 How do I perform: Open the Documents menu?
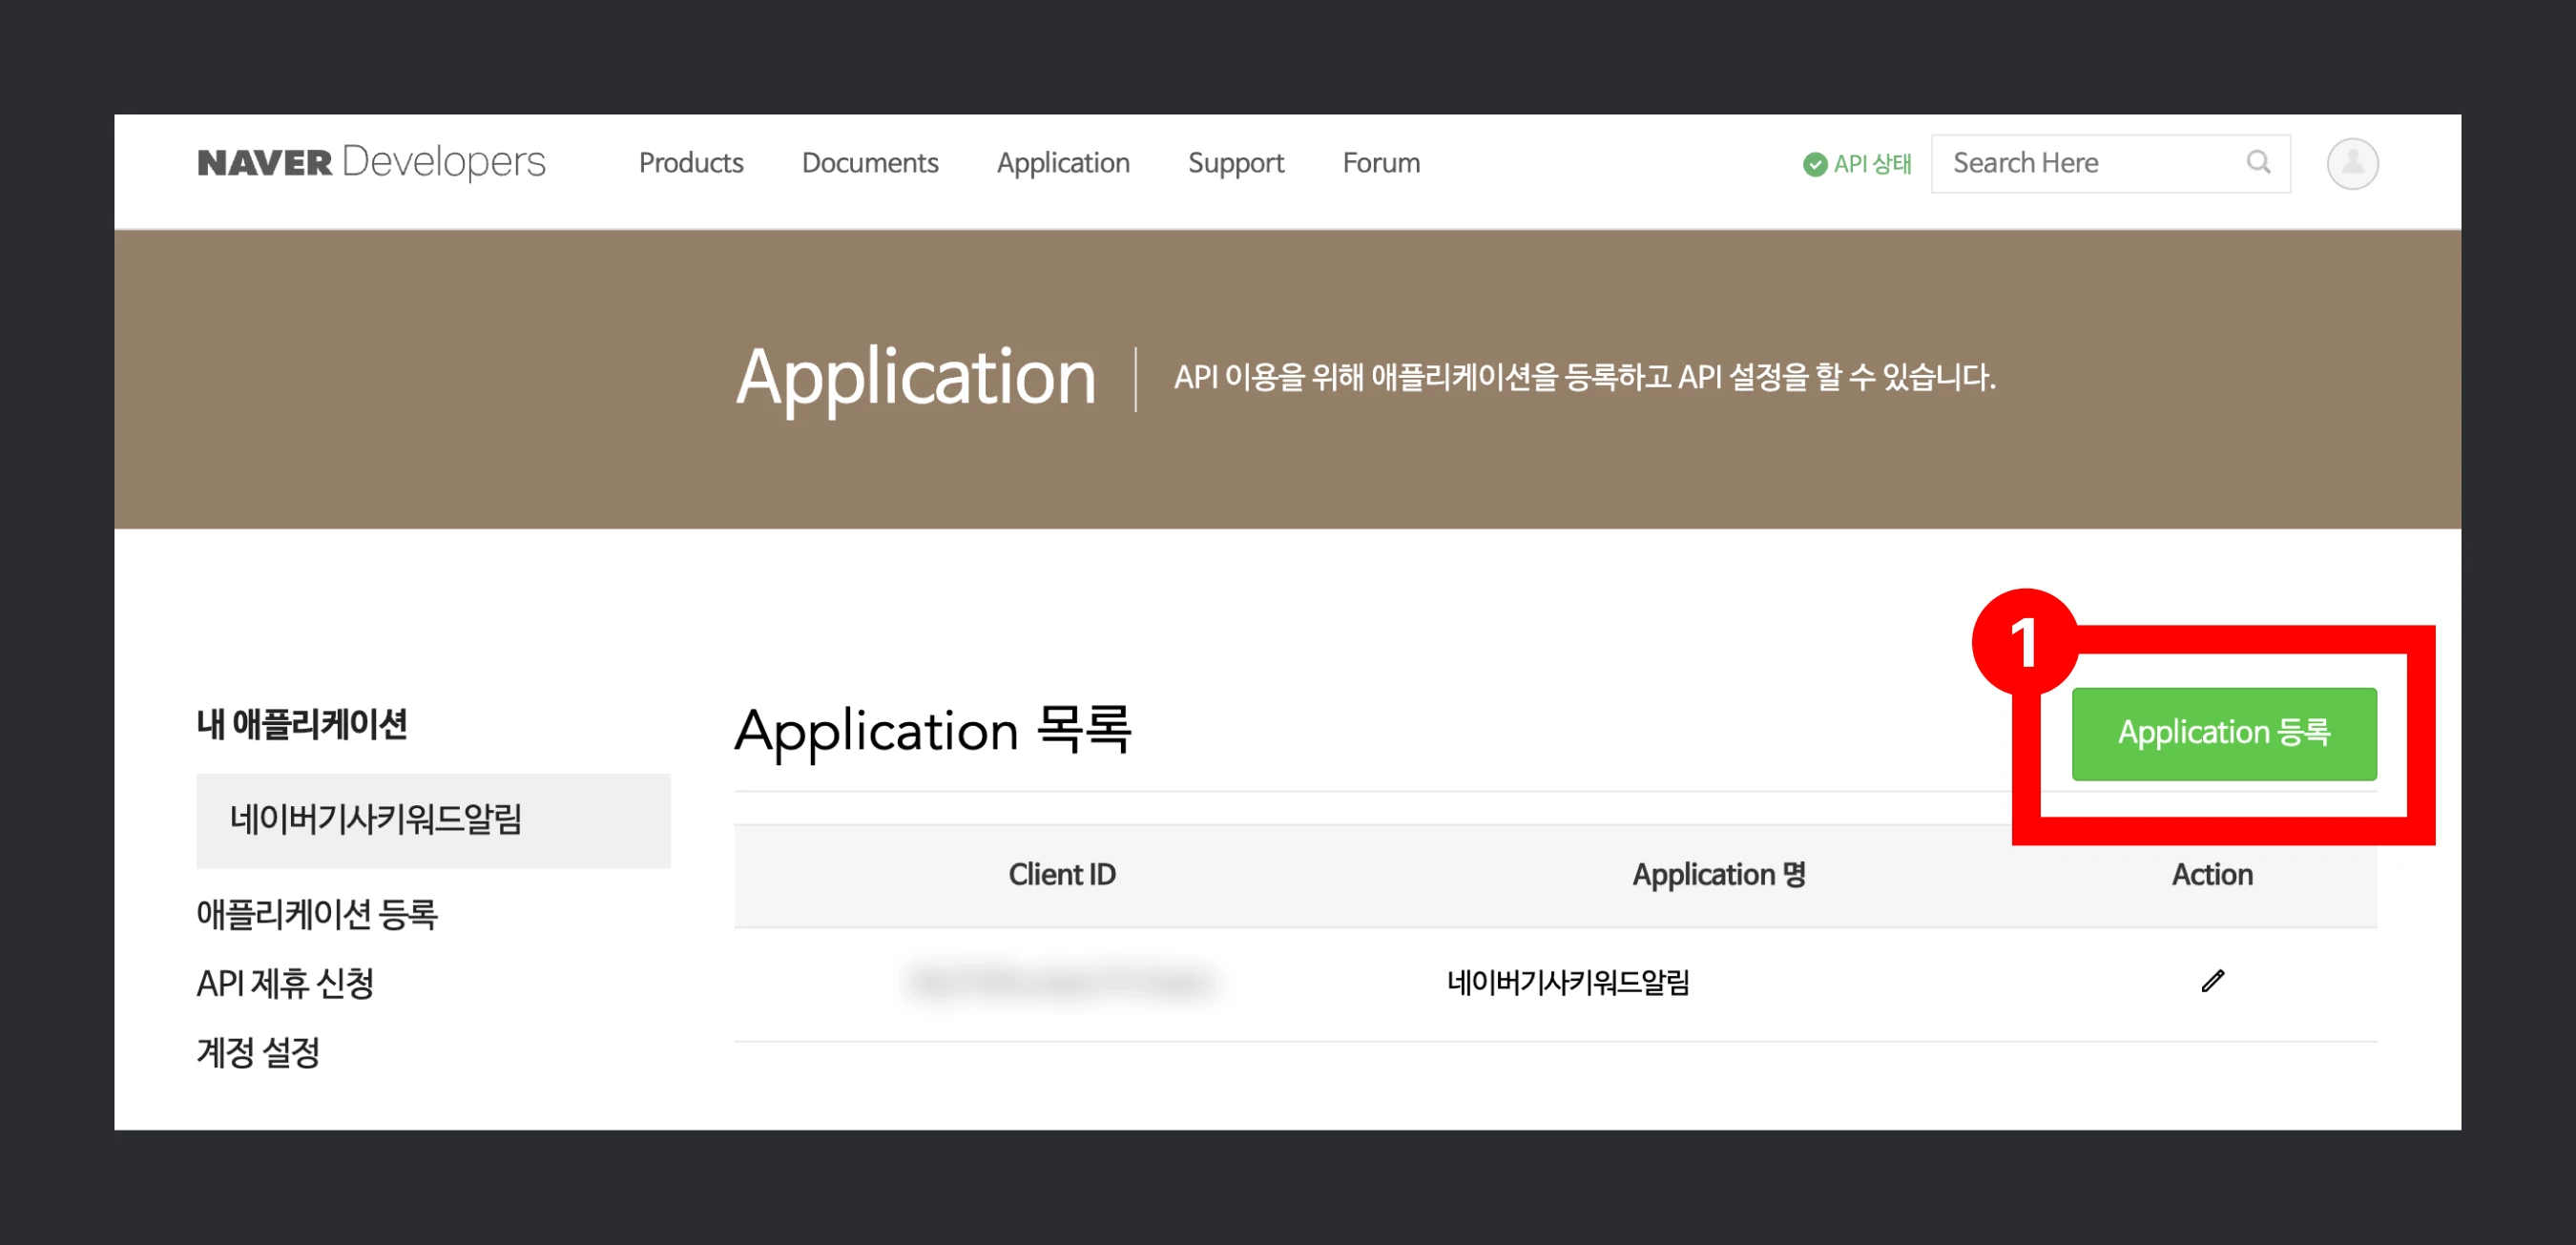(x=869, y=163)
